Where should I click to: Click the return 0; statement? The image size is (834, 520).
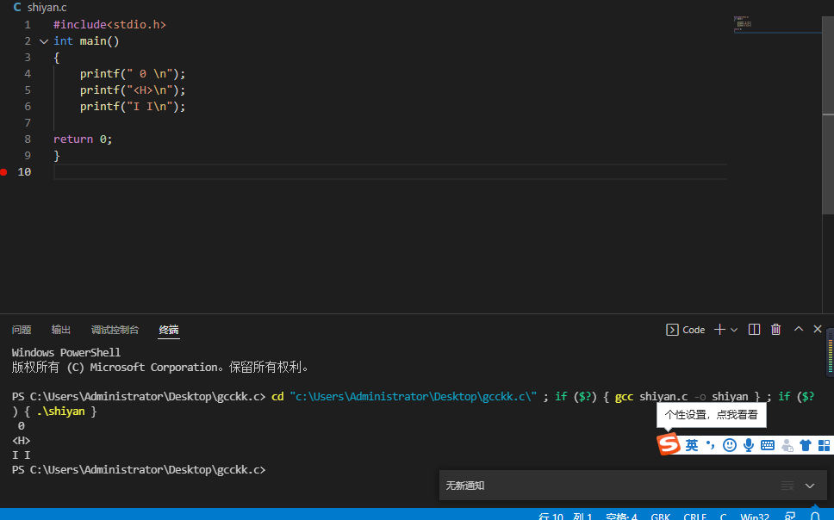tap(83, 139)
